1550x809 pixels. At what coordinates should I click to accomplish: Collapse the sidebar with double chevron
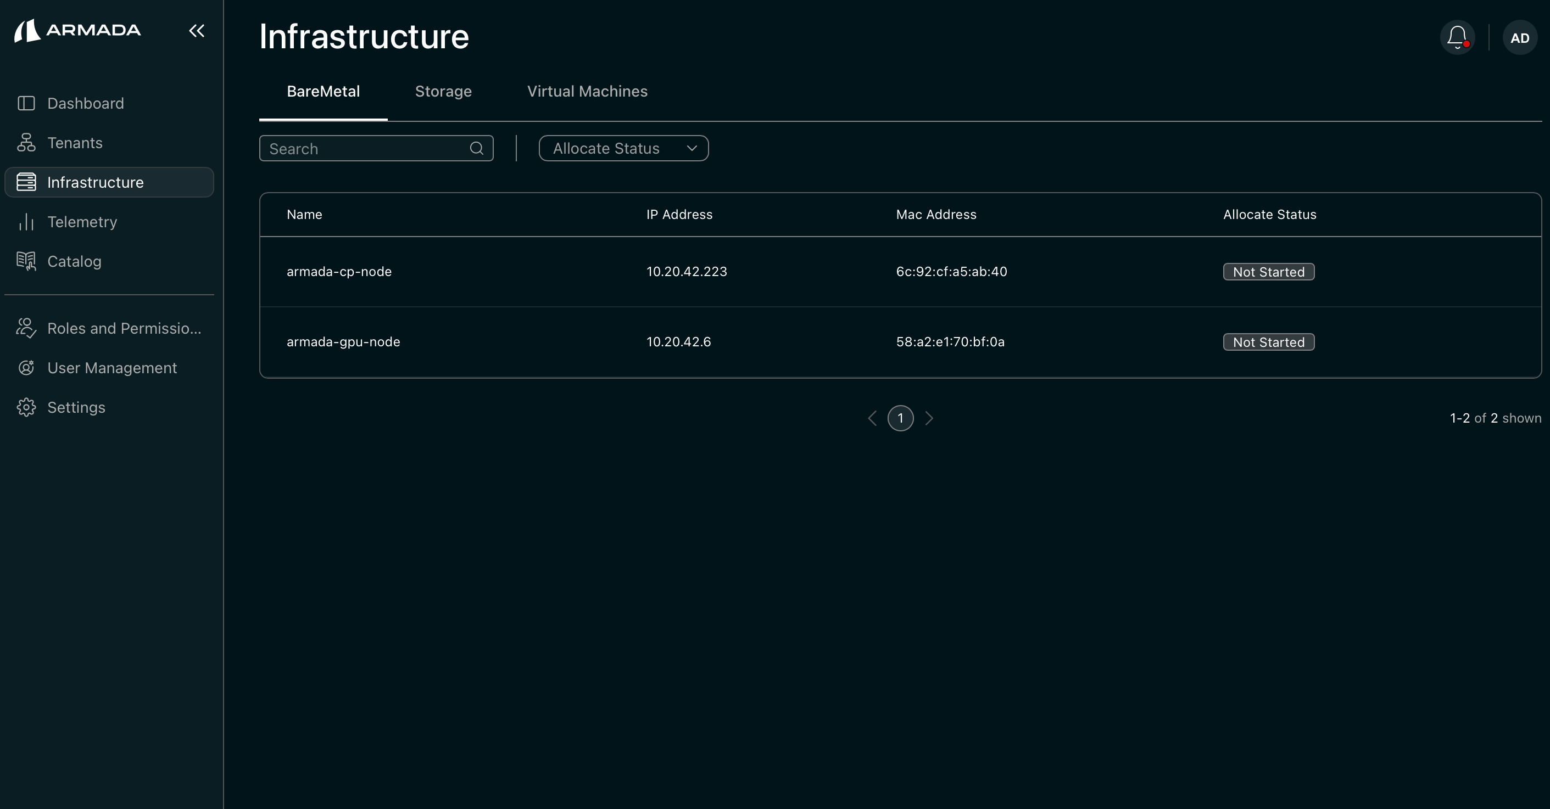tap(197, 31)
